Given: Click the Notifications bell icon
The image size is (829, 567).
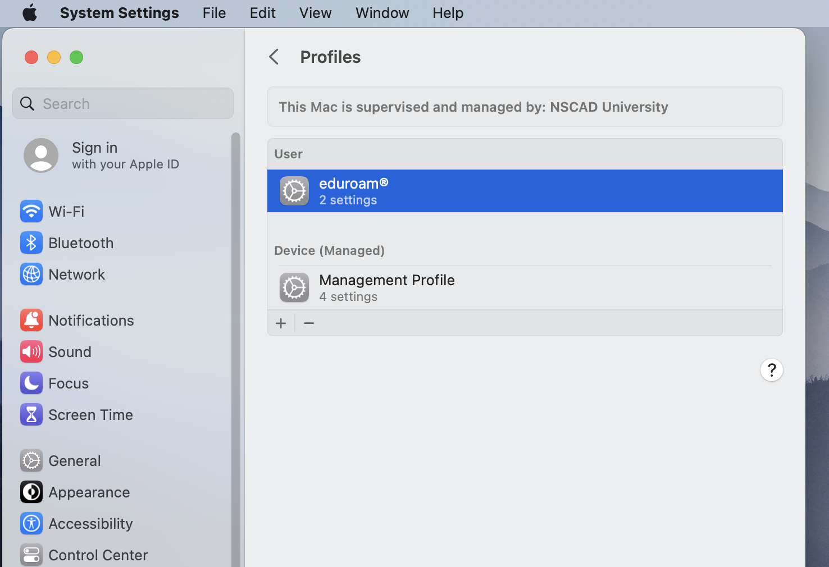Looking at the screenshot, I should point(31,321).
